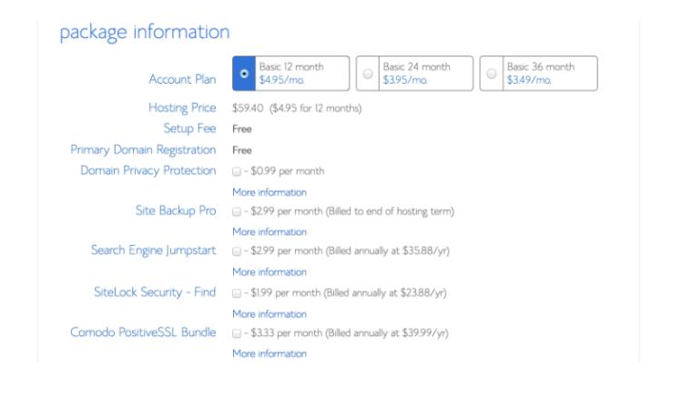
Task: Toggle the SiteLock Security checkbox
Action: (237, 293)
